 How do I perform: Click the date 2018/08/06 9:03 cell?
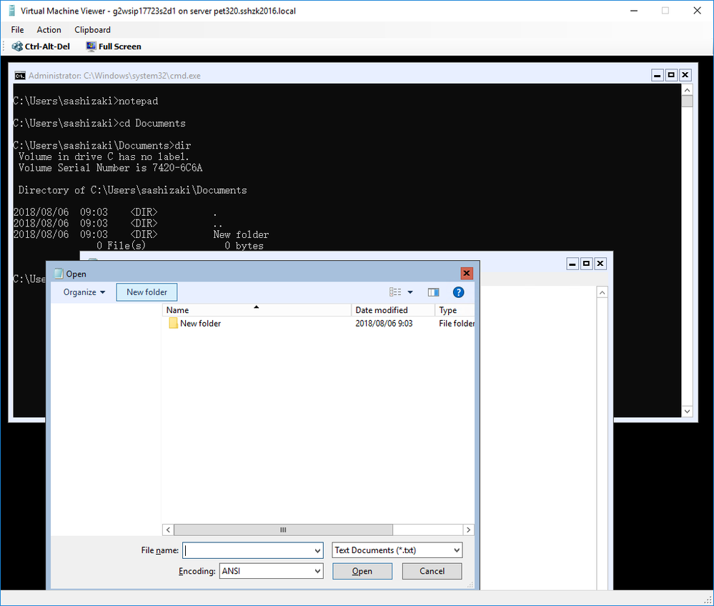(384, 323)
